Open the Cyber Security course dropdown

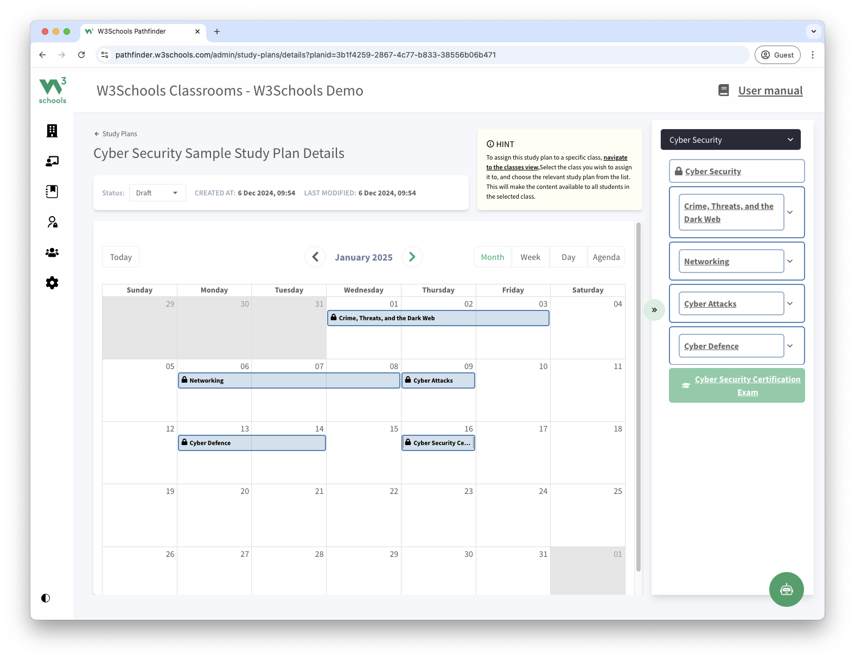(x=730, y=140)
